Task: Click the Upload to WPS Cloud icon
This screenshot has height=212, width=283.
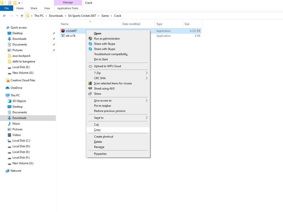Action: [90, 66]
